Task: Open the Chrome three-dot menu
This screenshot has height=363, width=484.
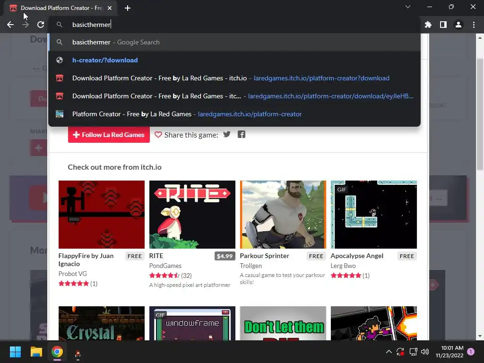Action: tap(474, 25)
